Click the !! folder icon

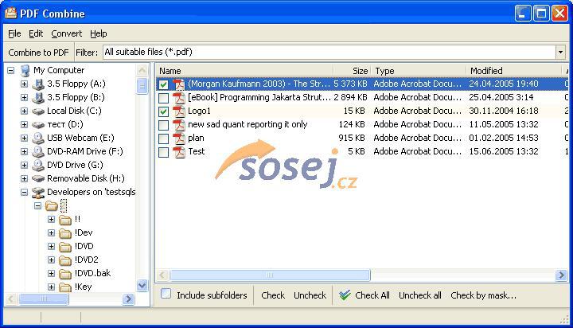coord(65,220)
